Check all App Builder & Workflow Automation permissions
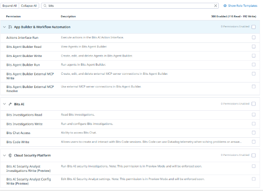The width and height of the screenshot is (263, 191). pos(253,27)
